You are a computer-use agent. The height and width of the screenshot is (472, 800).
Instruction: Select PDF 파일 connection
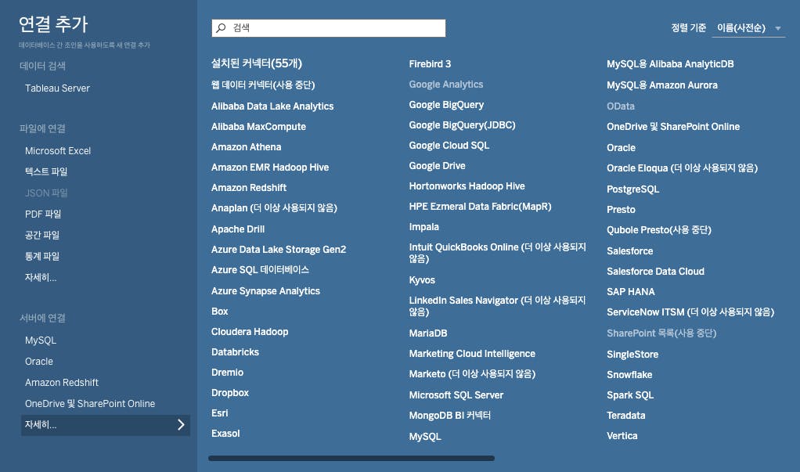point(43,214)
